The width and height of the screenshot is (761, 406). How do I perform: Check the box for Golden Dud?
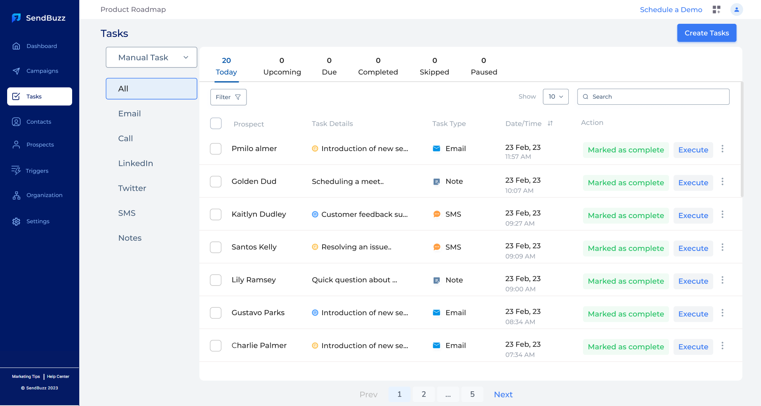[x=216, y=182]
